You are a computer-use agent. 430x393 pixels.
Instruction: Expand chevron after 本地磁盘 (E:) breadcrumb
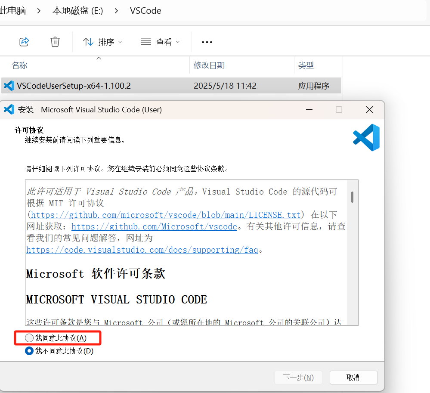pyautogui.click(x=116, y=11)
